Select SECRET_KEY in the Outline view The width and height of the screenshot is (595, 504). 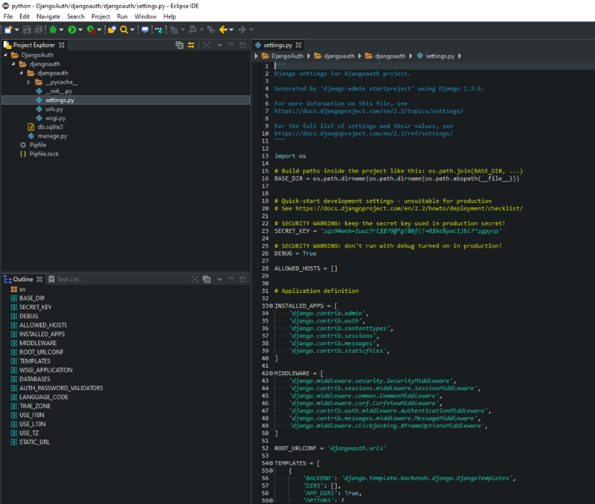(x=35, y=307)
